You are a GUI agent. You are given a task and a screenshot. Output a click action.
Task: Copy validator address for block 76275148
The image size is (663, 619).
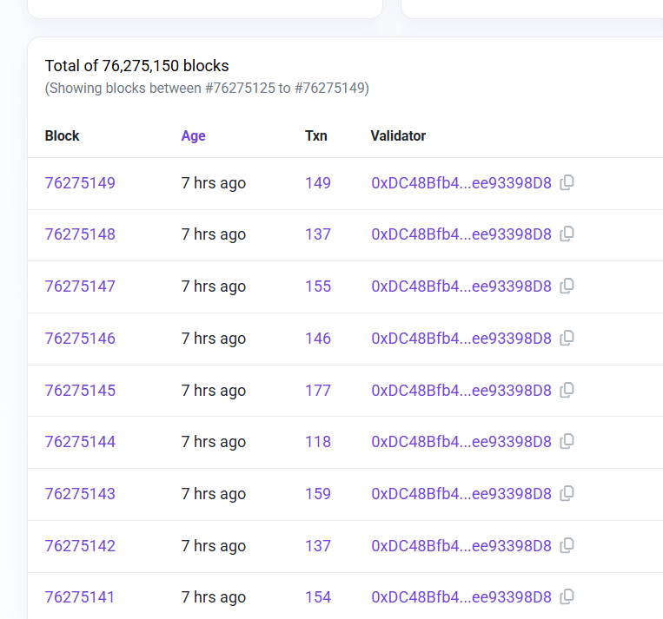click(x=567, y=234)
